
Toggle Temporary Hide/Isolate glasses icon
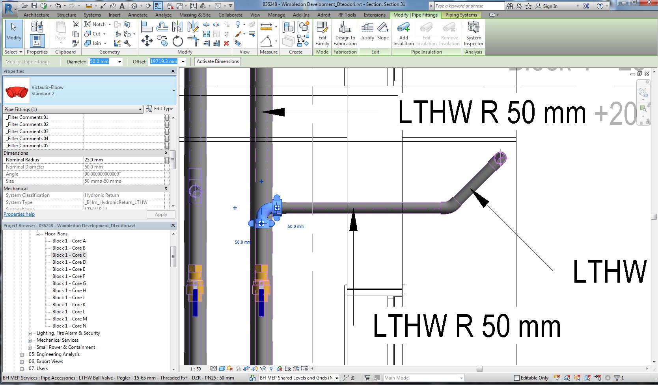pos(263,369)
